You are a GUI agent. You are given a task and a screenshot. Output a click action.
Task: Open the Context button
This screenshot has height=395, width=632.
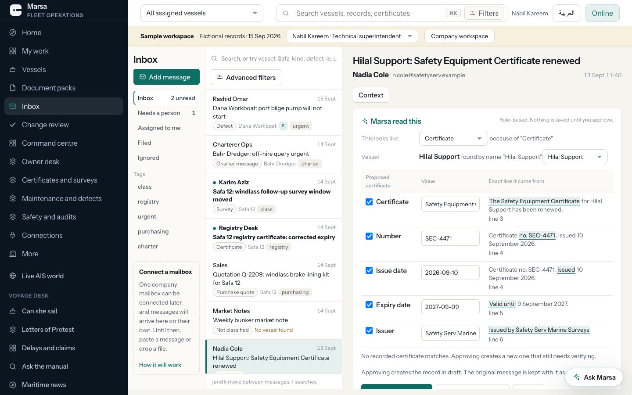371,95
